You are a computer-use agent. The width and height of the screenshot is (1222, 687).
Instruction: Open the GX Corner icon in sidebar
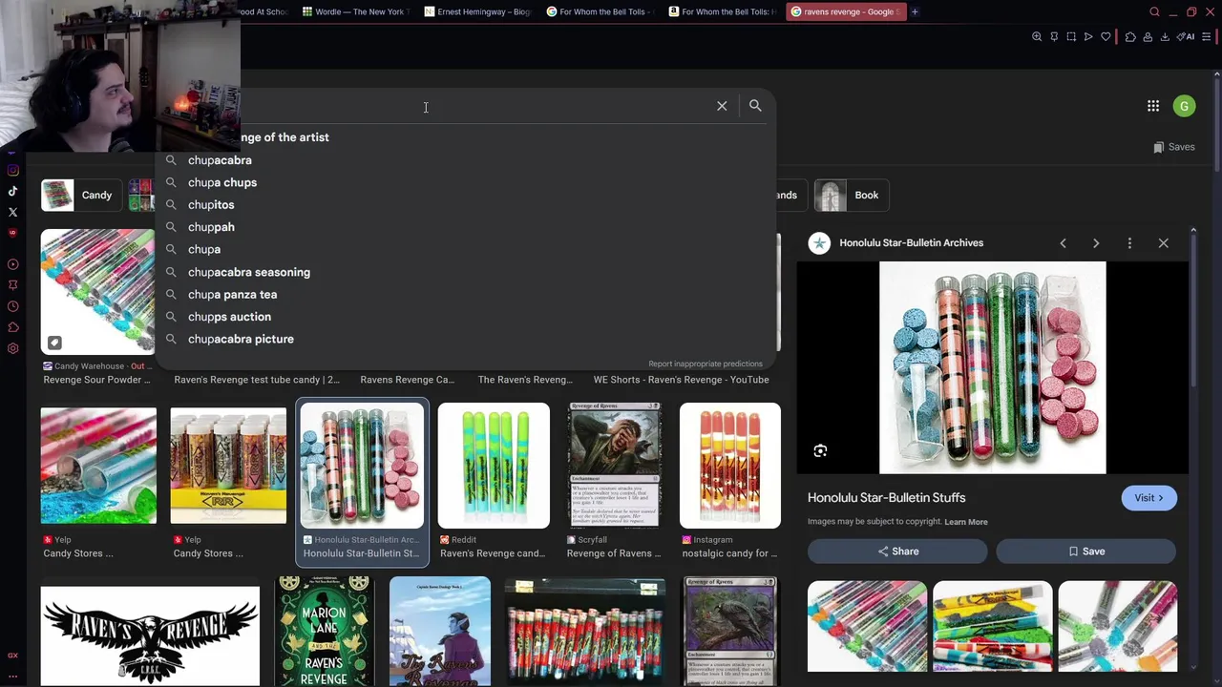(12, 656)
